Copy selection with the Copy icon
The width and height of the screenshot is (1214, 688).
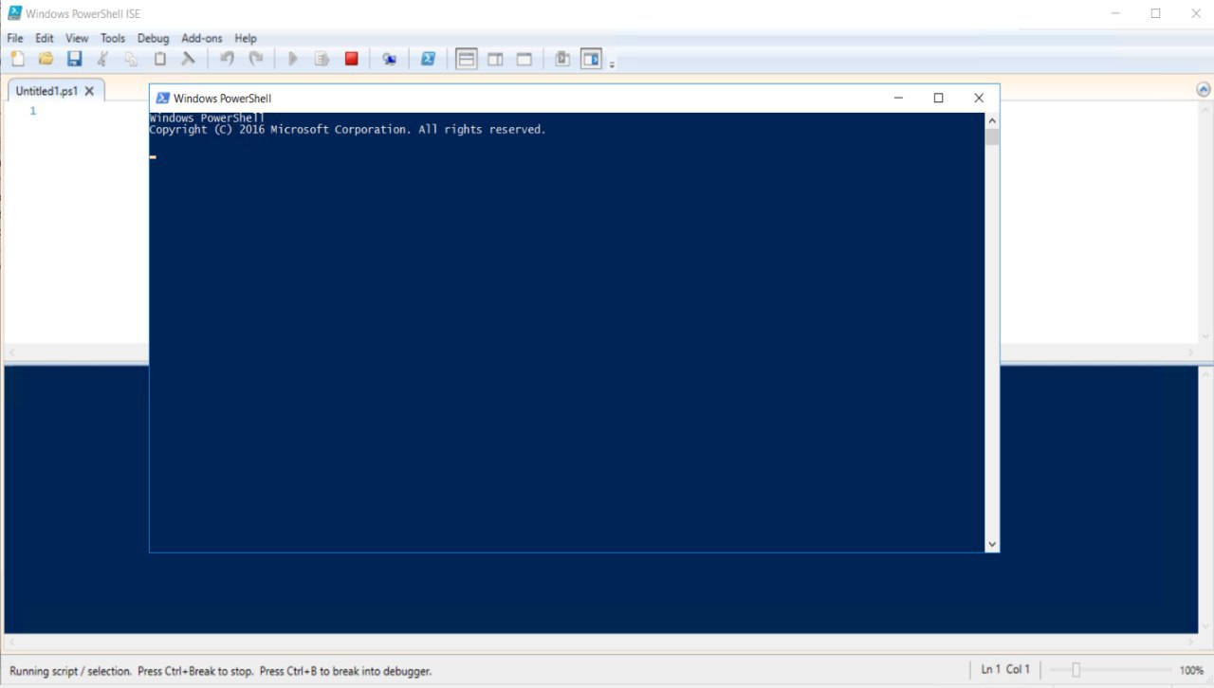131,59
